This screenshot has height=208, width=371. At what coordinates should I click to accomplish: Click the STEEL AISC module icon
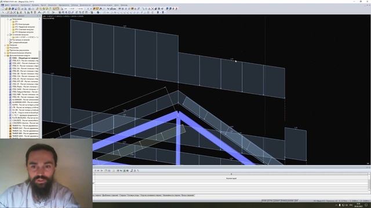10,63
